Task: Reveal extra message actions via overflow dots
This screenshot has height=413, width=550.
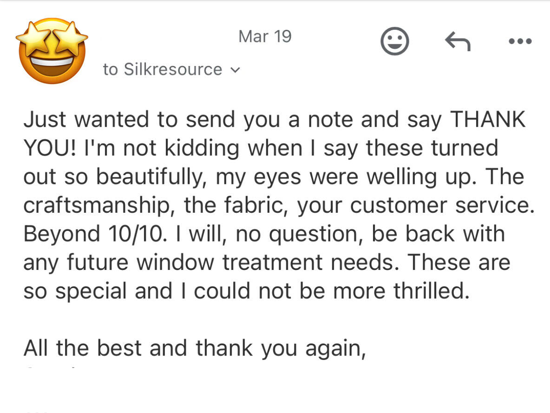Action: coord(519,41)
